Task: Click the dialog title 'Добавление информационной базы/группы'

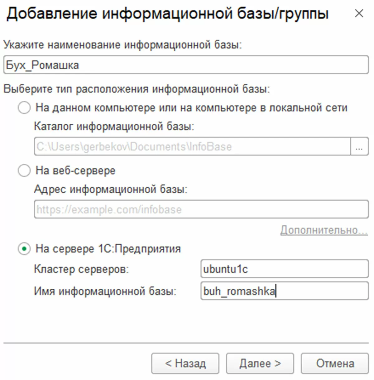Action: coord(167,14)
